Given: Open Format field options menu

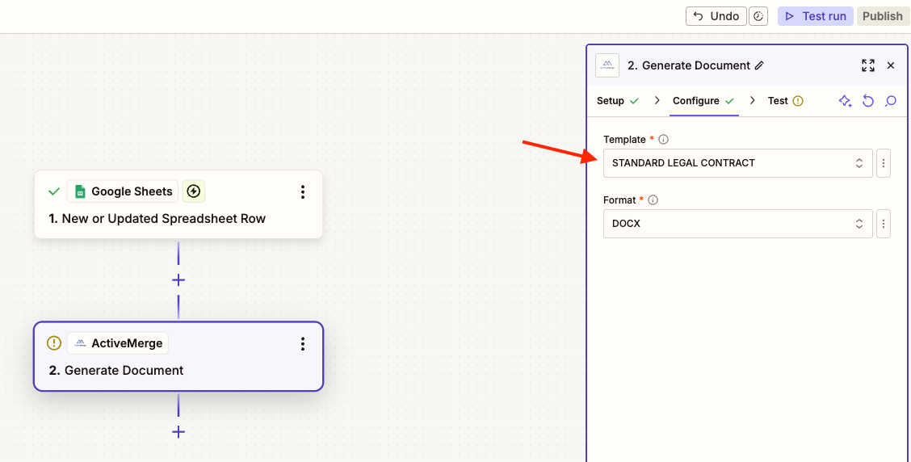Looking at the screenshot, I should [x=884, y=224].
